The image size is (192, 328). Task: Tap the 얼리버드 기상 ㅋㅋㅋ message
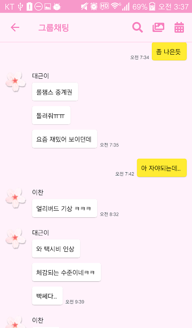pos(65,208)
